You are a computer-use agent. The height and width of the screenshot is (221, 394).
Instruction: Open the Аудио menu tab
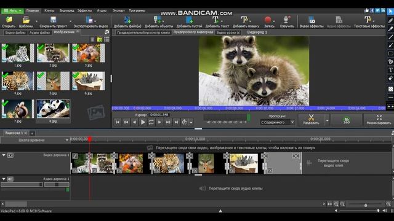(x=102, y=10)
